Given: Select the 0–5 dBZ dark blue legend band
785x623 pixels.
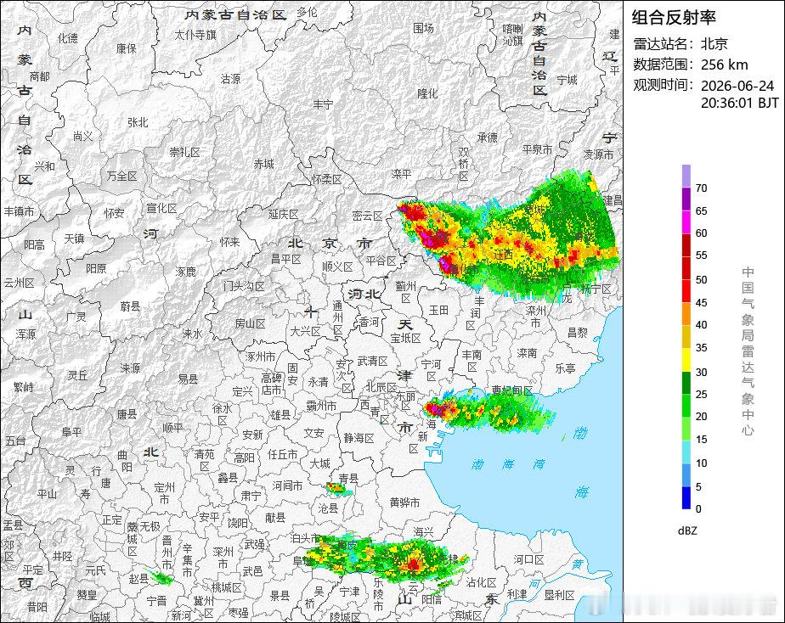Looking at the screenshot, I should [x=686, y=498].
